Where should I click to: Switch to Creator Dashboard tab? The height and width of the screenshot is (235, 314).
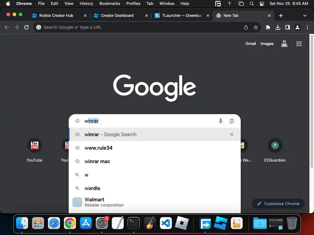(x=117, y=15)
